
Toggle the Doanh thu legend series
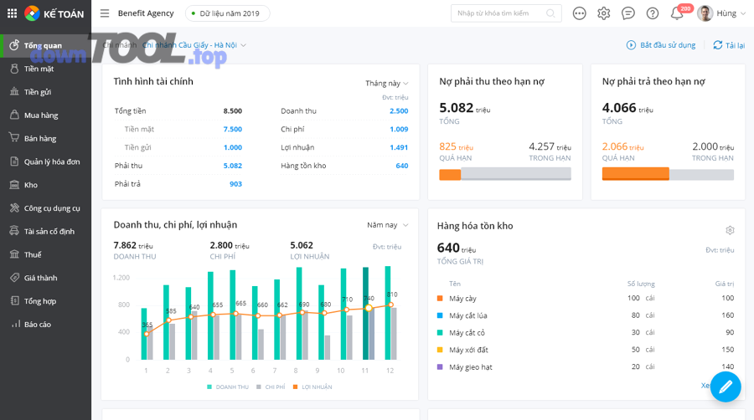(x=228, y=387)
